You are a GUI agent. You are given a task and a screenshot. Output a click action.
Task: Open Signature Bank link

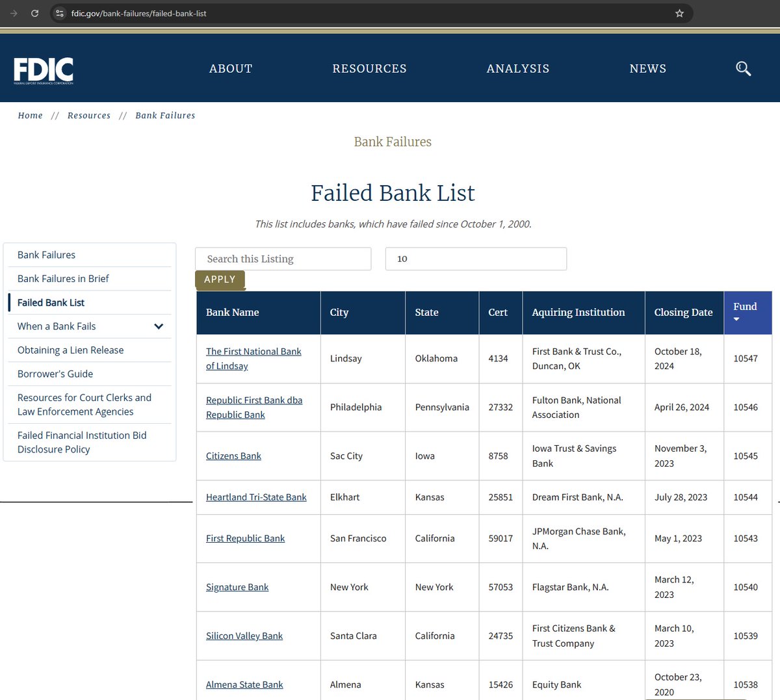click(237, 587)
